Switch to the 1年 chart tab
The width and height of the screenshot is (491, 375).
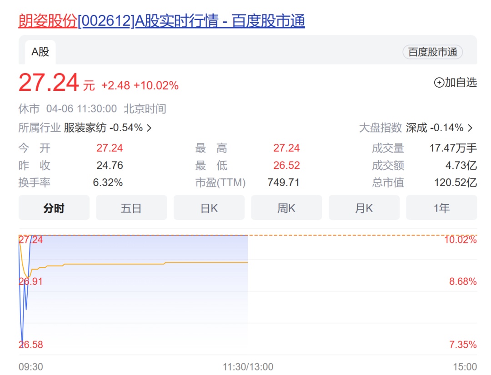coord(441,207)
